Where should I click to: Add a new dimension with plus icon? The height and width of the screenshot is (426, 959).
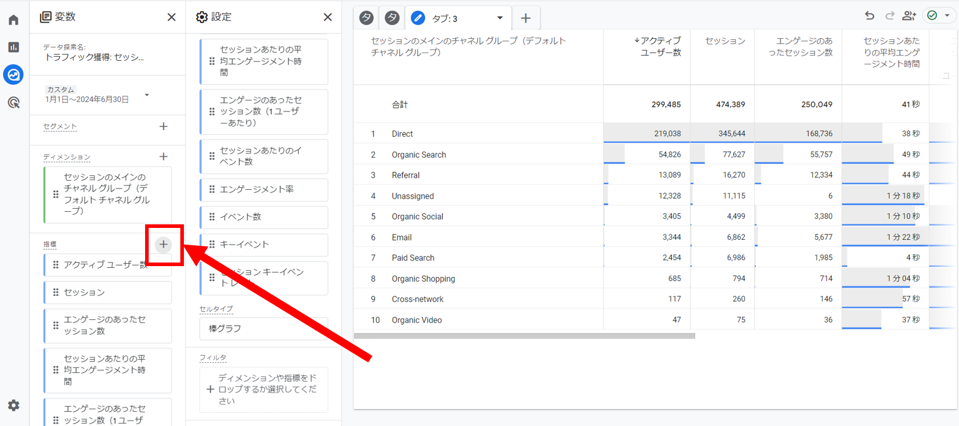164,156
